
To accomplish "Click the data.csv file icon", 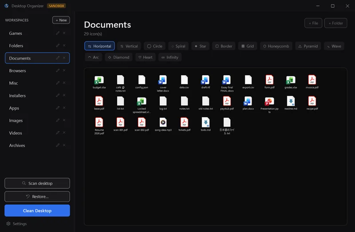I will pyautogui.click(x=184, y=80).
